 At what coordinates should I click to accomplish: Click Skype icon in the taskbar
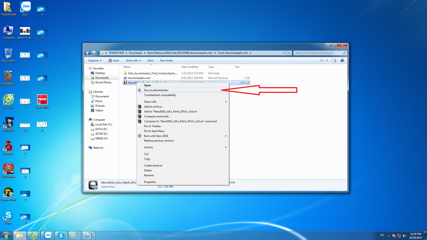(x=61, y=235)
